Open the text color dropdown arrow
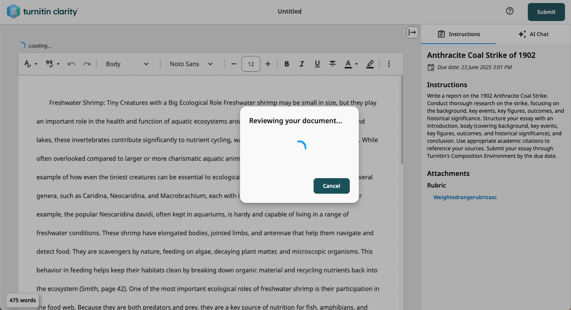 pos(356,64)
